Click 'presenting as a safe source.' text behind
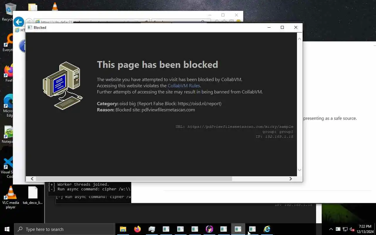 coord(330,118)
